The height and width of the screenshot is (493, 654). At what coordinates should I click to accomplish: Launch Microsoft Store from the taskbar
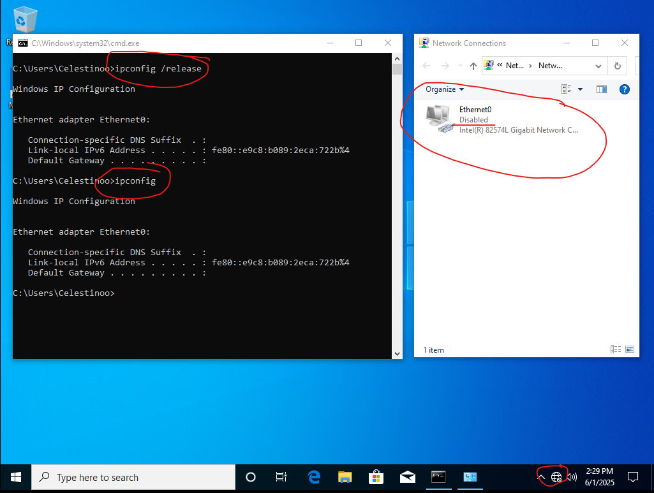tap(376, 477)
